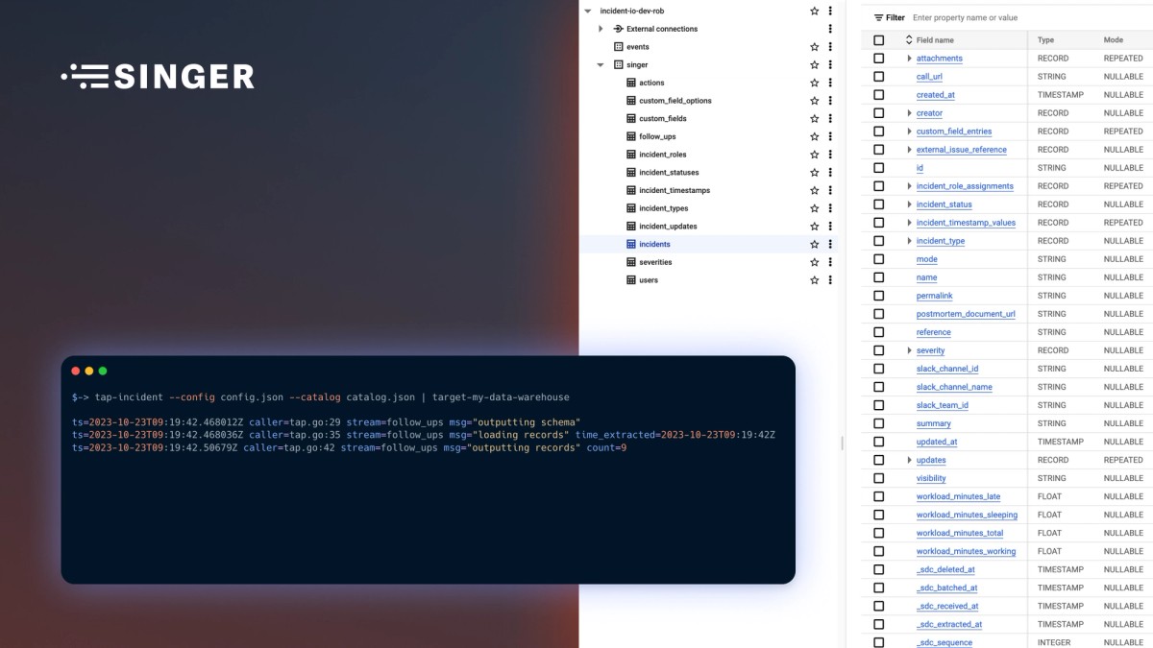Open options menu for follow_ups table
The width and height of the screenshot is (1153, 648).
tap(829, 135)
